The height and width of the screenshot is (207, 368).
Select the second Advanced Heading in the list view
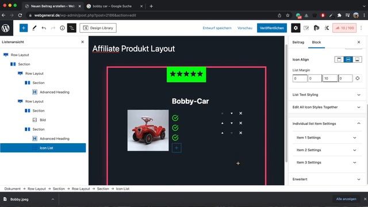[55, 139]
